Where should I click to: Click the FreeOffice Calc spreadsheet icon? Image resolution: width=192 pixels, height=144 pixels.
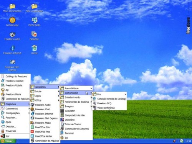(x=32, y=127)
